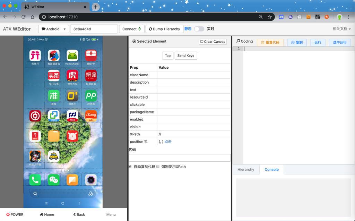The height and width of the screenshot is (221, 355).
Task: Open the Bank of China red app icon
Action: (35, 116)
